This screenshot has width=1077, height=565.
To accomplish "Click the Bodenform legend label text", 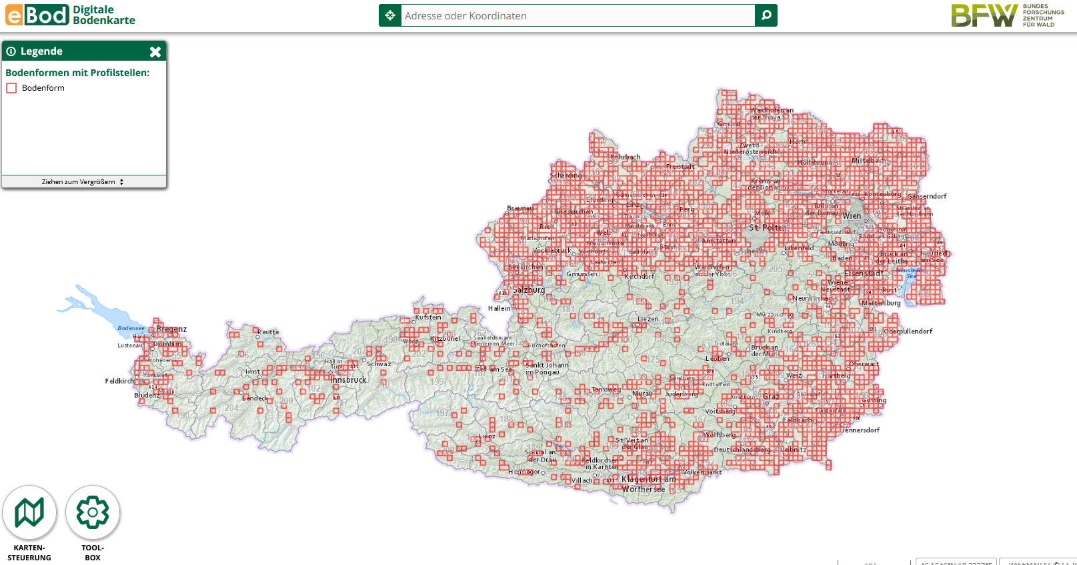I will click(x=43, y=88).
